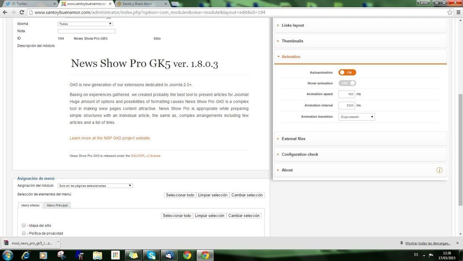Open the Animation transition dropdown
This screenshot has width=463, height=261.
tap(357, 117)
